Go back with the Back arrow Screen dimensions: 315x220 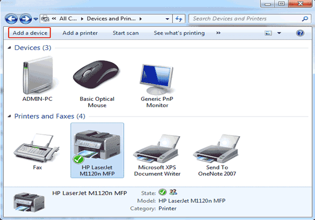pos(11,19)
